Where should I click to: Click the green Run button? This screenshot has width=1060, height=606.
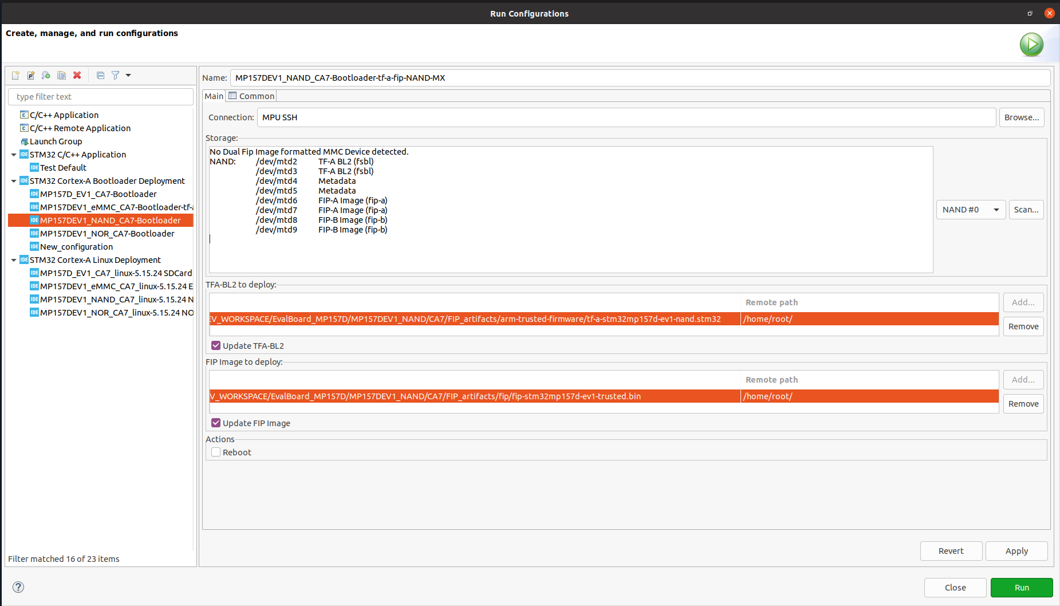(1022, 588)
